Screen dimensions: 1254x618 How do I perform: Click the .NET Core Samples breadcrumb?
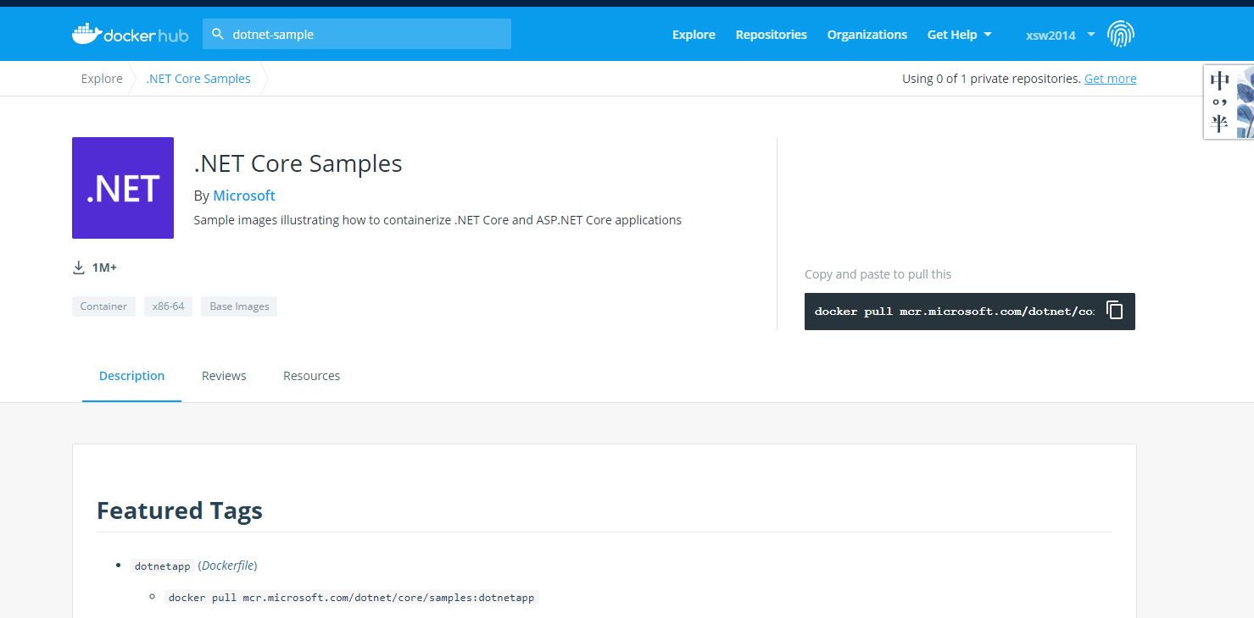point(198,79)
